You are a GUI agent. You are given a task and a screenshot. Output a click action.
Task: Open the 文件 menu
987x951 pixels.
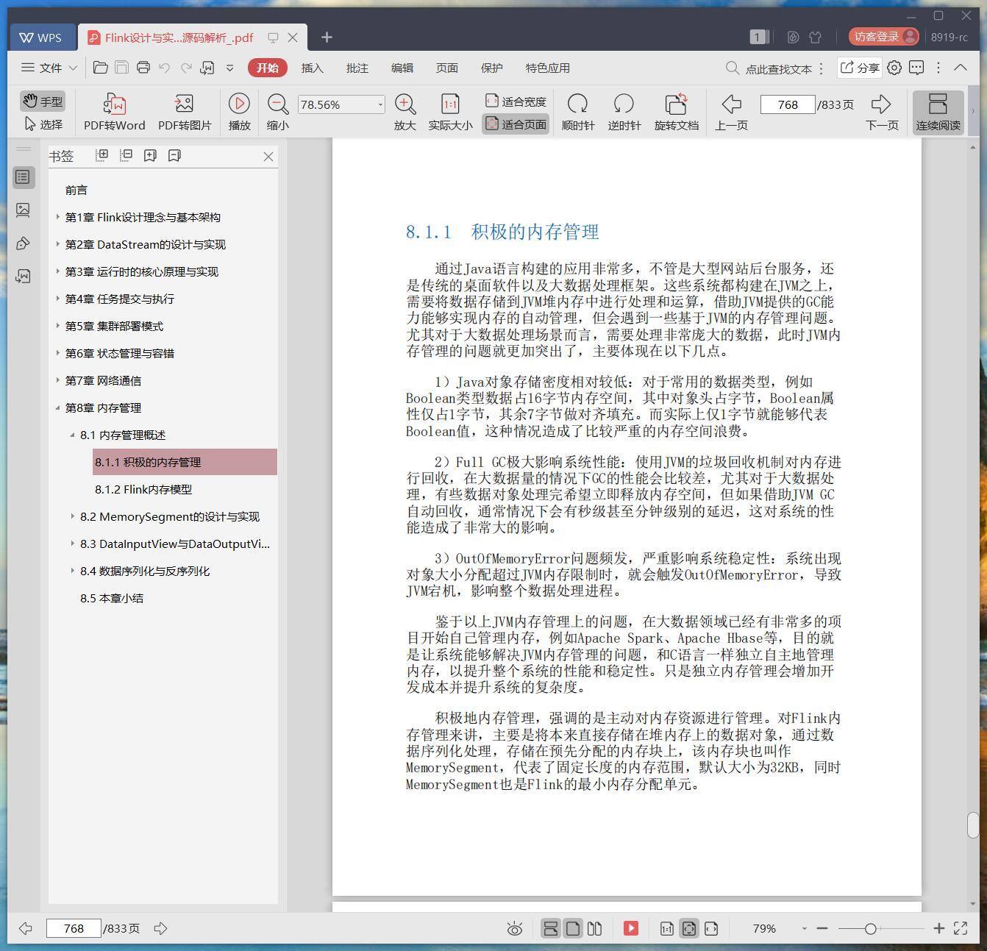(x=49, y=68)
